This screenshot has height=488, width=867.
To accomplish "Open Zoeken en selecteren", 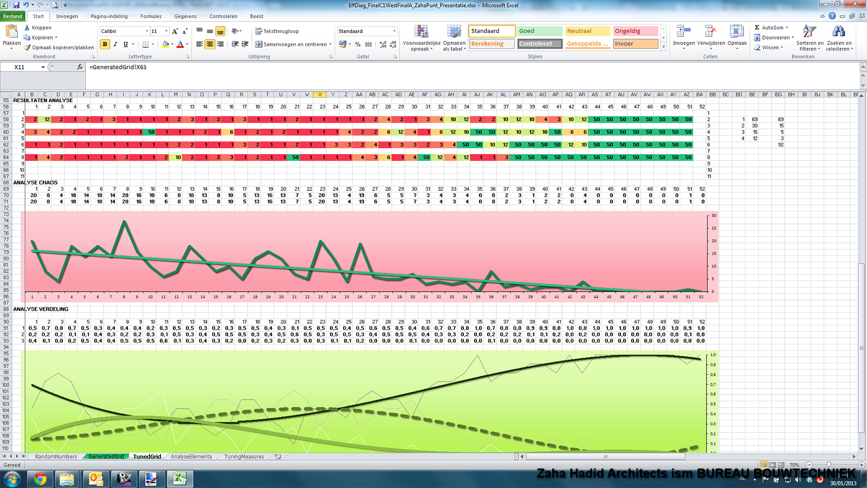I will [x=839, y=38].
